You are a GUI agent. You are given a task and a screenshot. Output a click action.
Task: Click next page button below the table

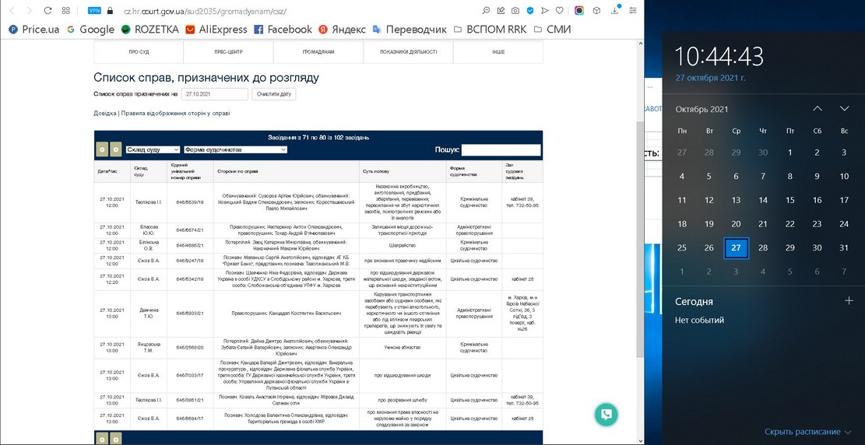[115, 439]
